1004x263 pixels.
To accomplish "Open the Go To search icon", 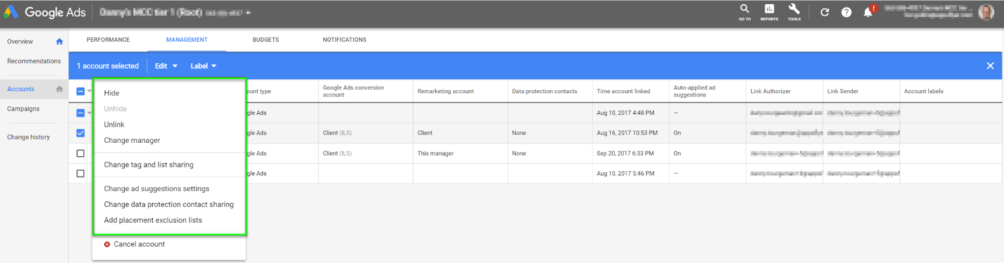I will (x=744, y=11).
